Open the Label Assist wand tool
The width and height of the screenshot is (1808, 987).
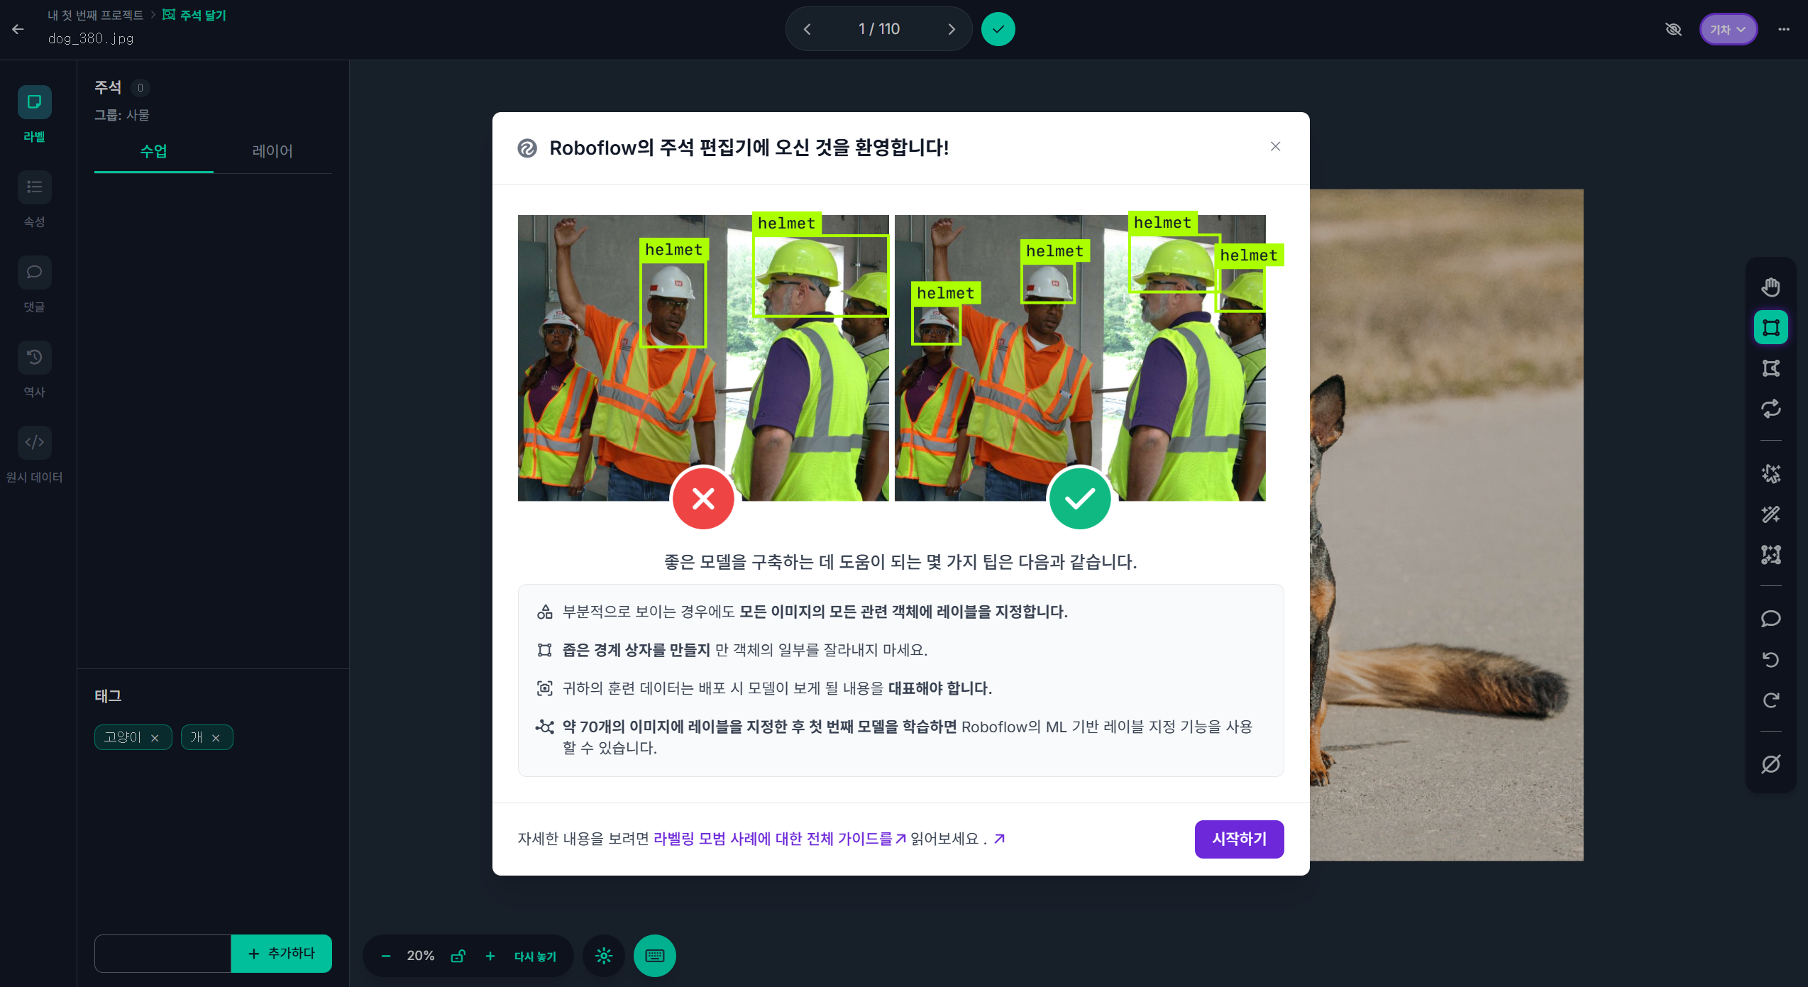(x=1770, y=514)
